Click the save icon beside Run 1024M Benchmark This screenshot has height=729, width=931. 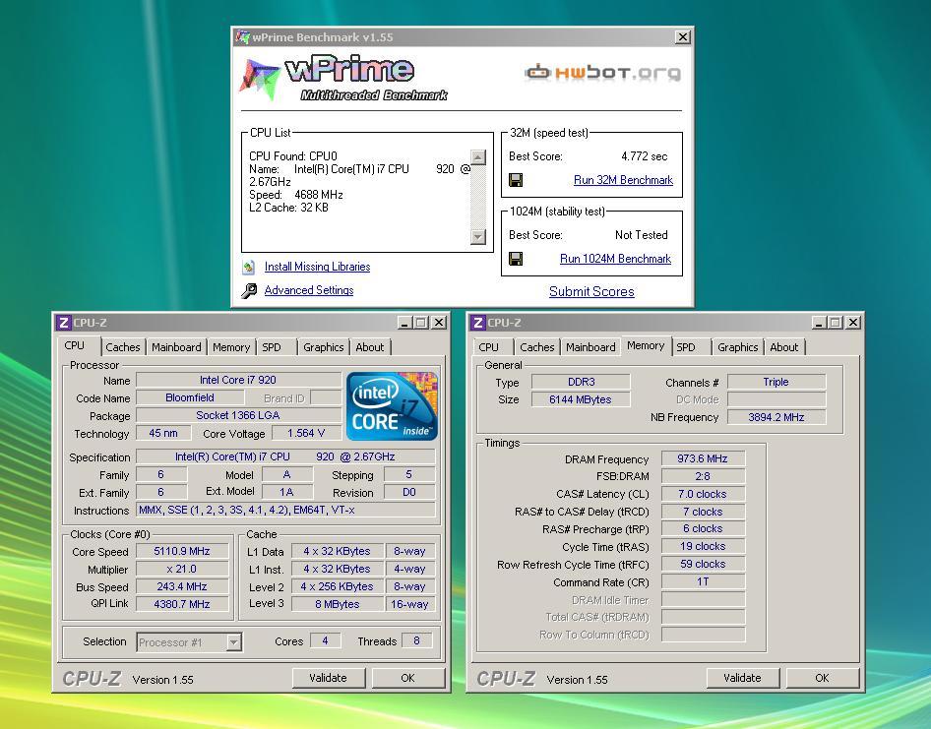516,259
